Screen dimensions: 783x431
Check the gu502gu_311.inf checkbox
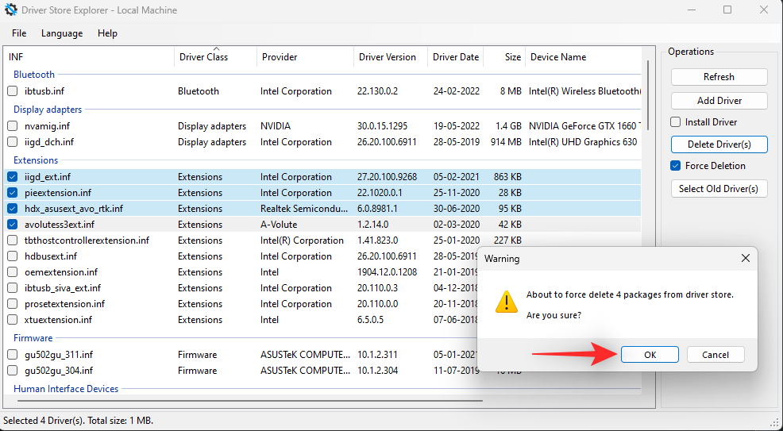(13, 355)
